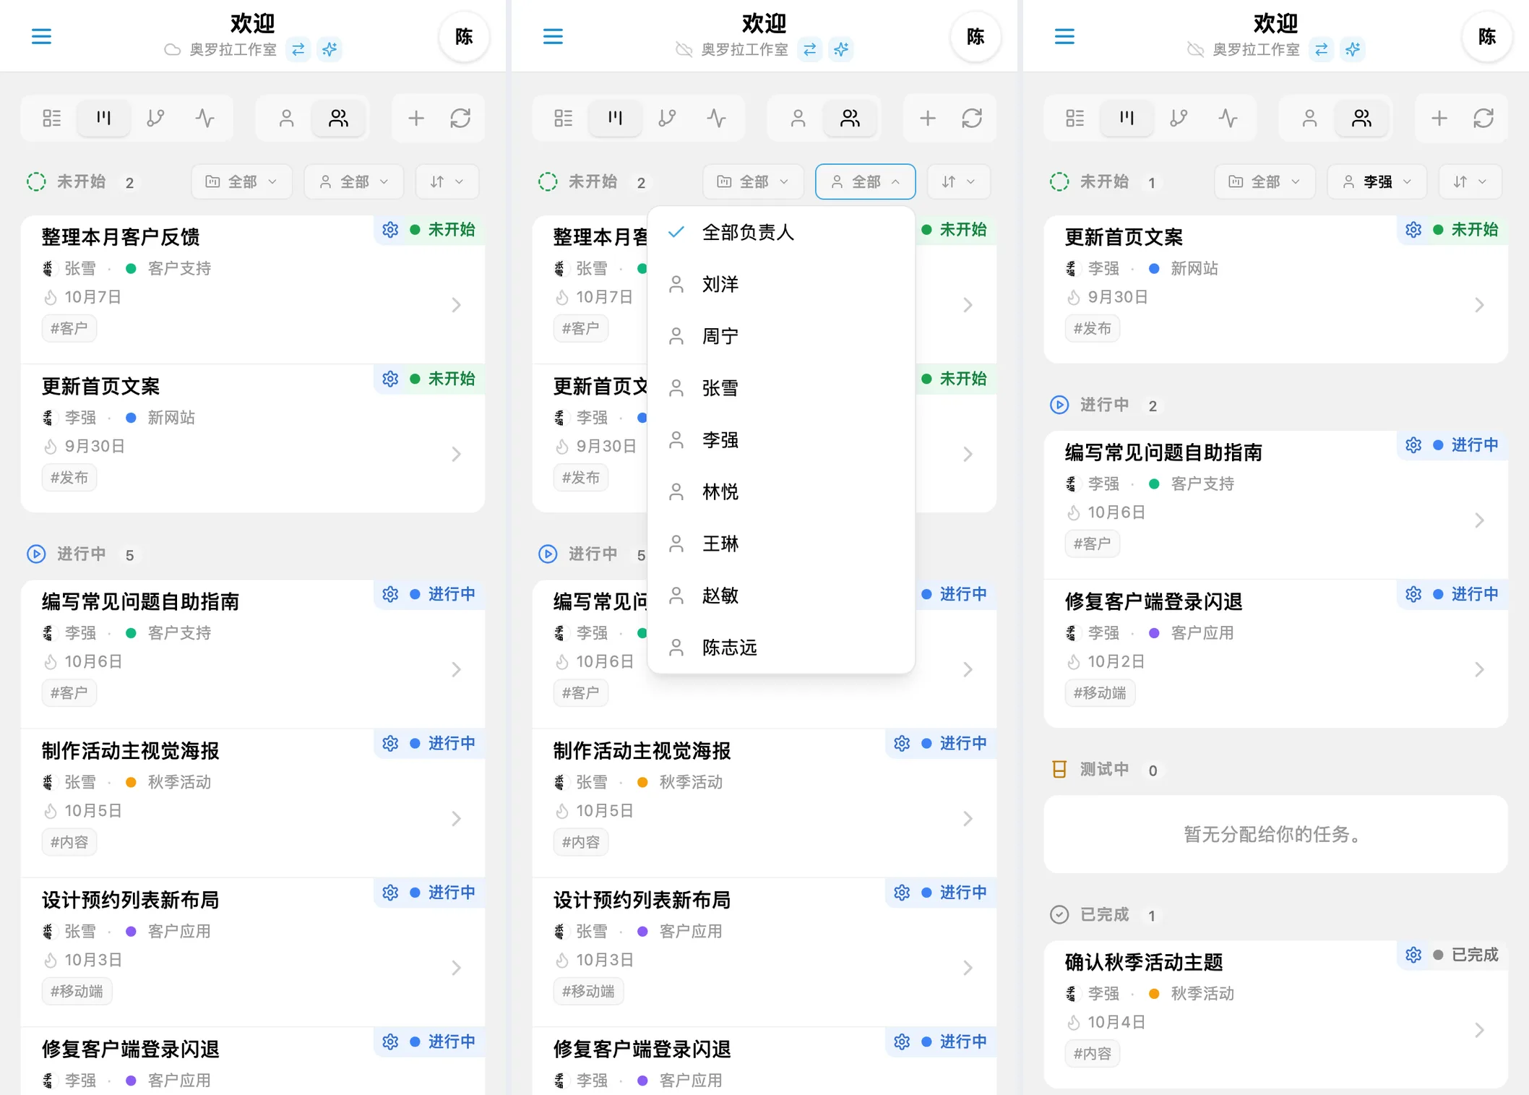Switch to list view in left panel toolbar
1529x1095 pixels.
[52, 118]
